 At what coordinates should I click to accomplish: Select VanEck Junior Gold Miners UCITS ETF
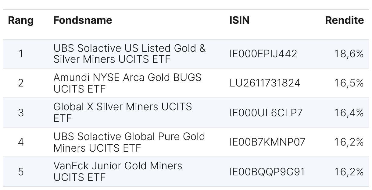coord(118,171)
